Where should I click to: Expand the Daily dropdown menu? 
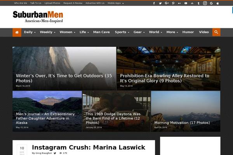pyautogui.click(x=30, y=32)
